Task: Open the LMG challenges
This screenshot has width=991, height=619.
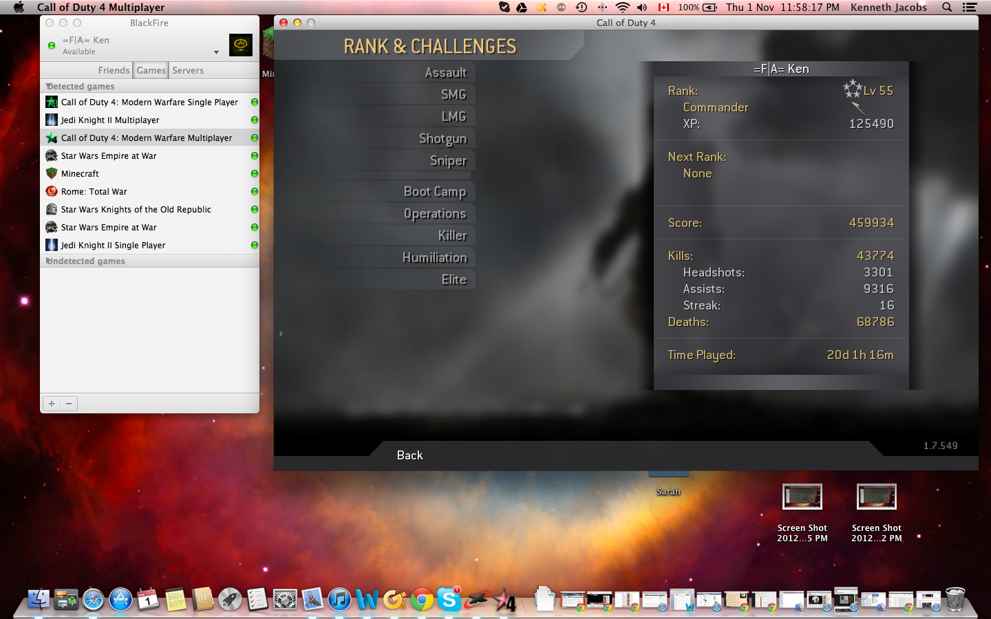Action: (x=454, y=116)
